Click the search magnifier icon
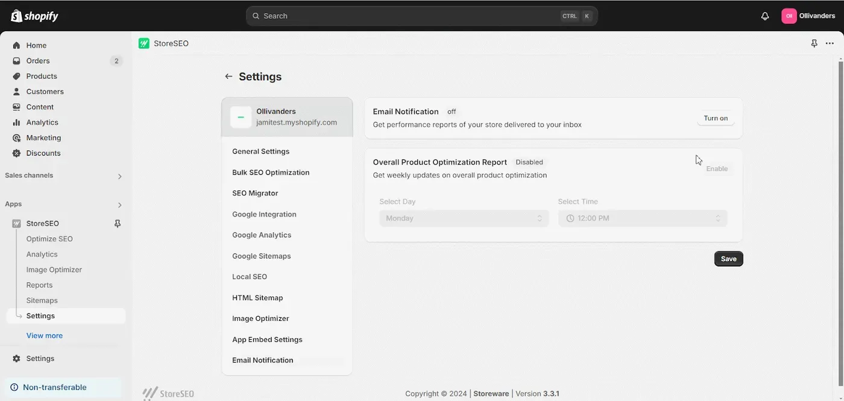Viewport: 844px width, 401px height. click(256, 16)
